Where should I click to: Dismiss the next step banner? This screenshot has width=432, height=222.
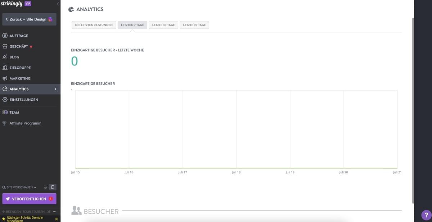coord(56,219)
